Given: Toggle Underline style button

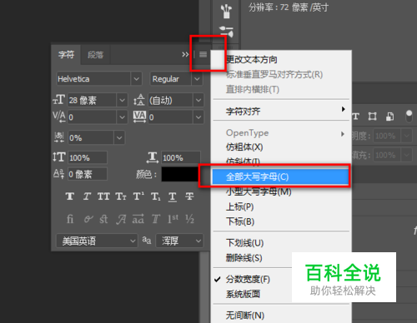Looking at the screenshot, I should coord(173,196).
